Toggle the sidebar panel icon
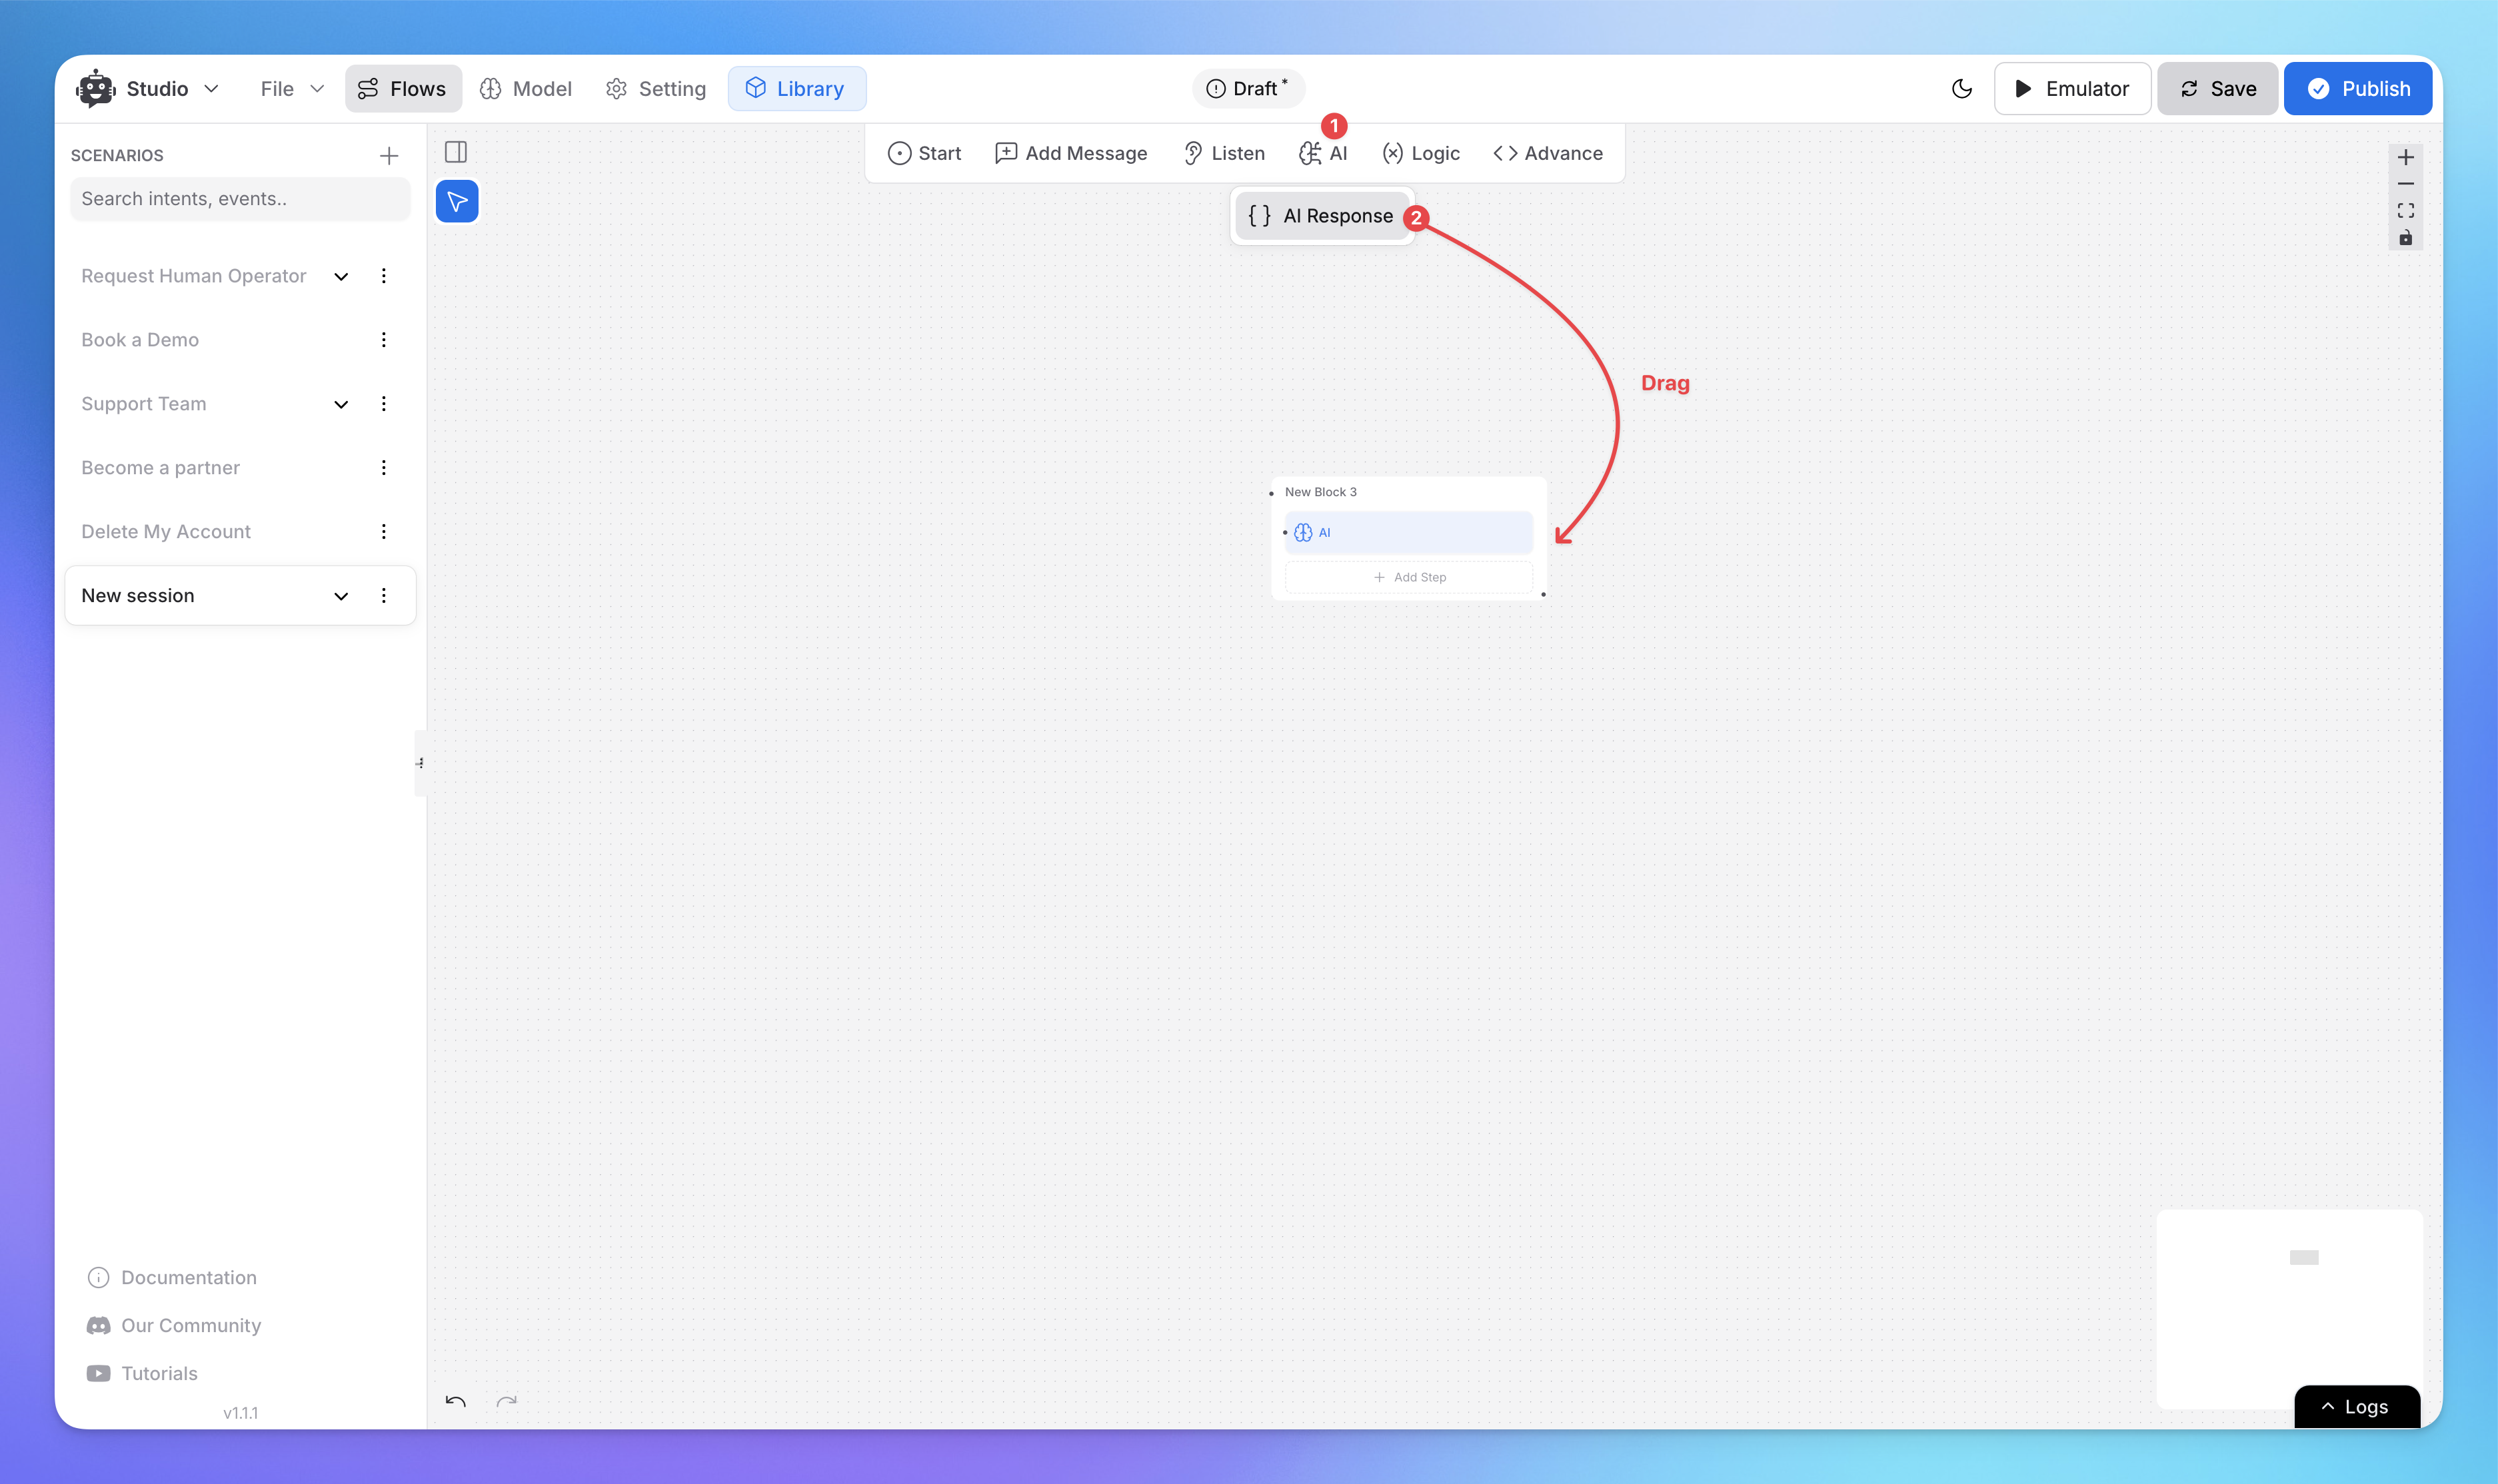 [456, 152]
